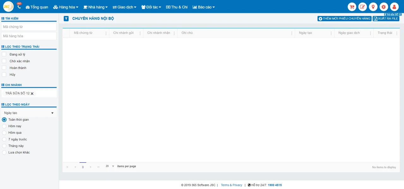Click hotline number 1900 4515
404x189 pixels.
[275, 185]
